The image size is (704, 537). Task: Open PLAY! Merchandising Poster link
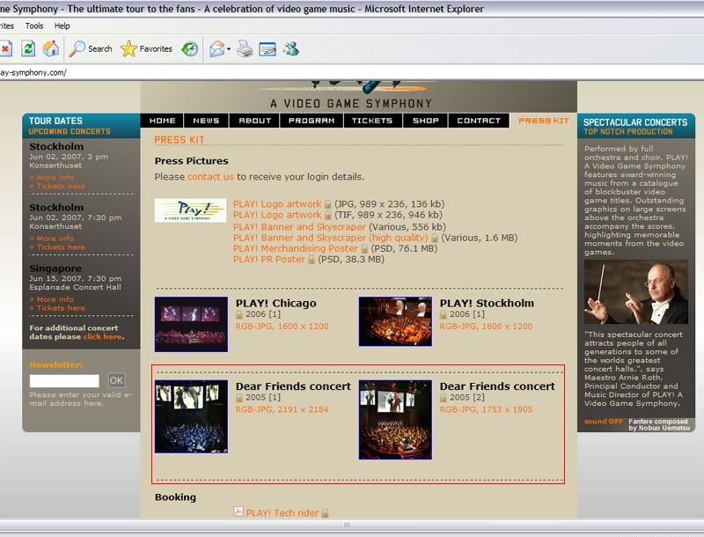pos(296,248)
